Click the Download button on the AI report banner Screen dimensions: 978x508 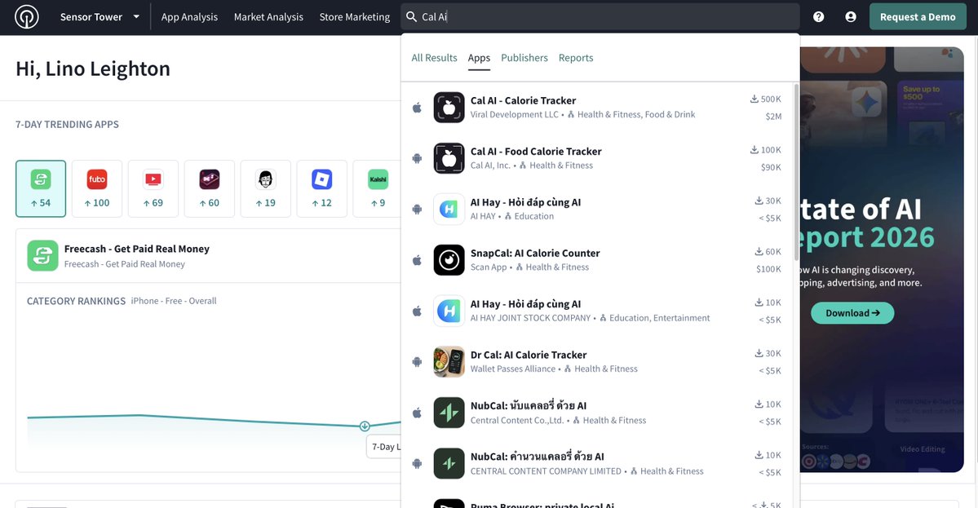[x=852, y=313]
